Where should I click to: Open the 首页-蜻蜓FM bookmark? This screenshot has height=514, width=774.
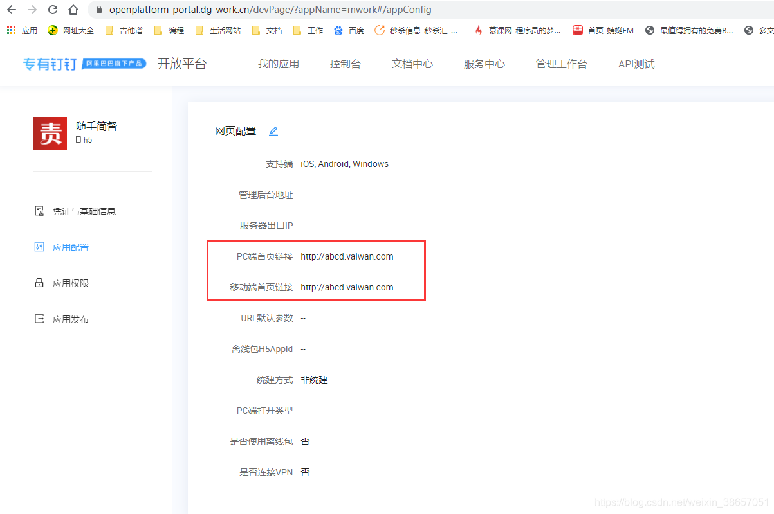point(604,30)
